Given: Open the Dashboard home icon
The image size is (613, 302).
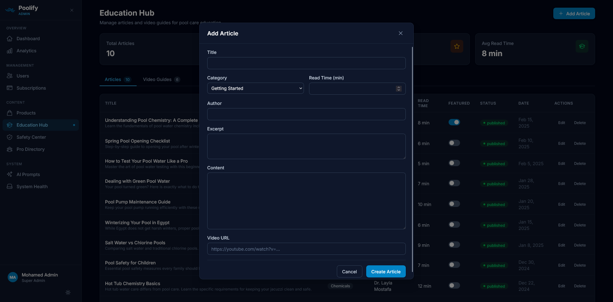Looking at the screenshot, I should pyautogui.click(x=10, y=39).
